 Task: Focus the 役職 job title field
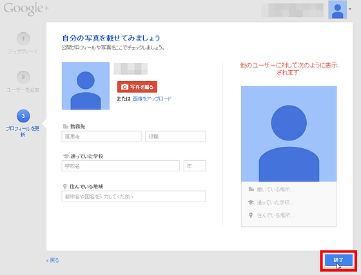click(175, 137)
